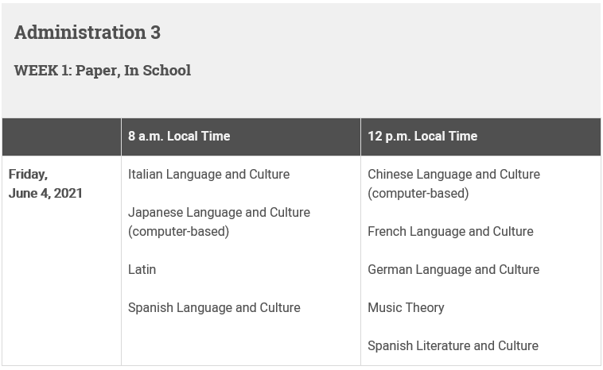Image resolution: width=603 pixels, height=370 pixels.
Task: Select the Music Theory exam entry
Action: pos(406,307)
